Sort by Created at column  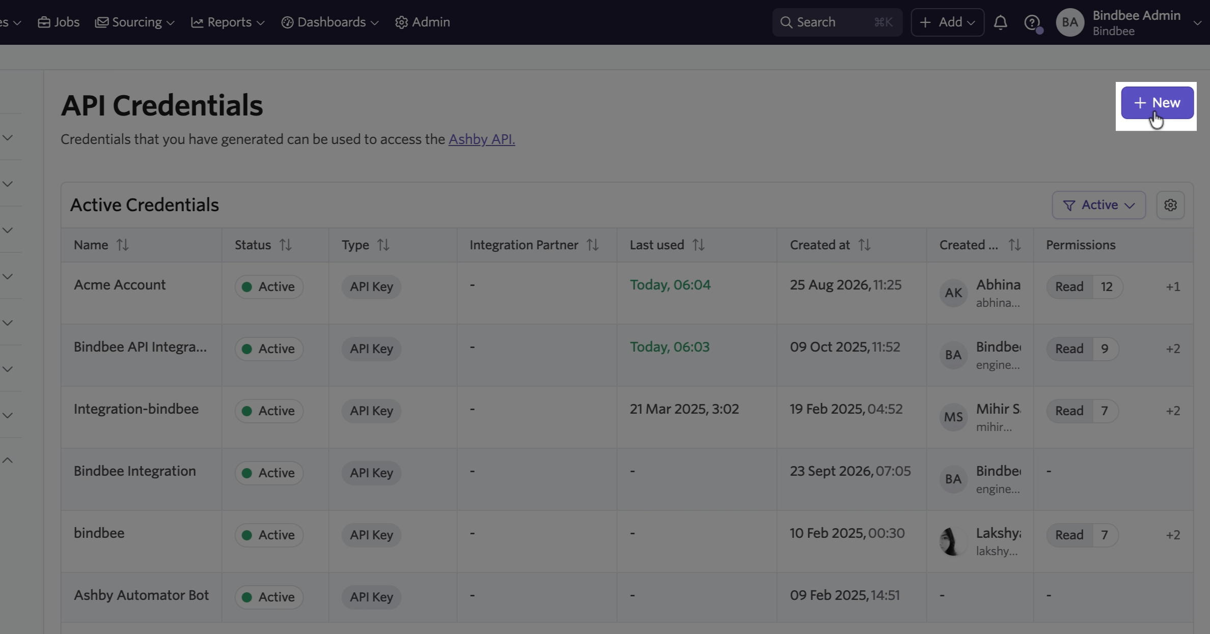pyautogui.click(x=864, y=245)
